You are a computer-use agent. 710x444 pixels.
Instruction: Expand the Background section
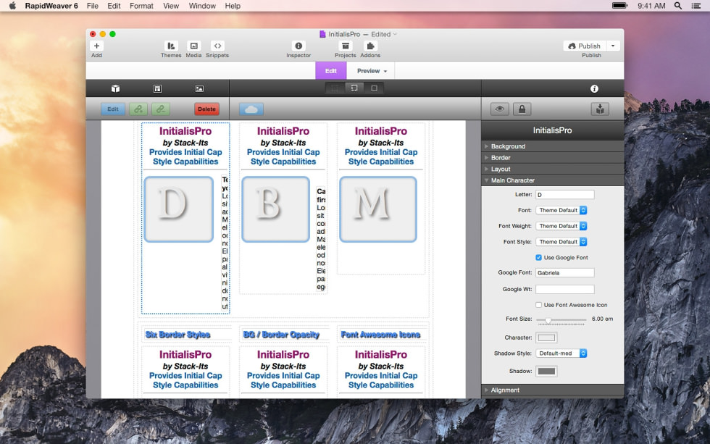(x=552, y=146)
